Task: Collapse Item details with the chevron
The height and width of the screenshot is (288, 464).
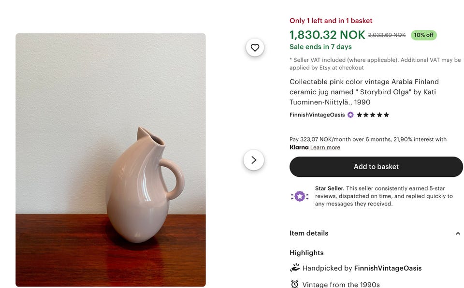Action: click(x=458, y=233)
